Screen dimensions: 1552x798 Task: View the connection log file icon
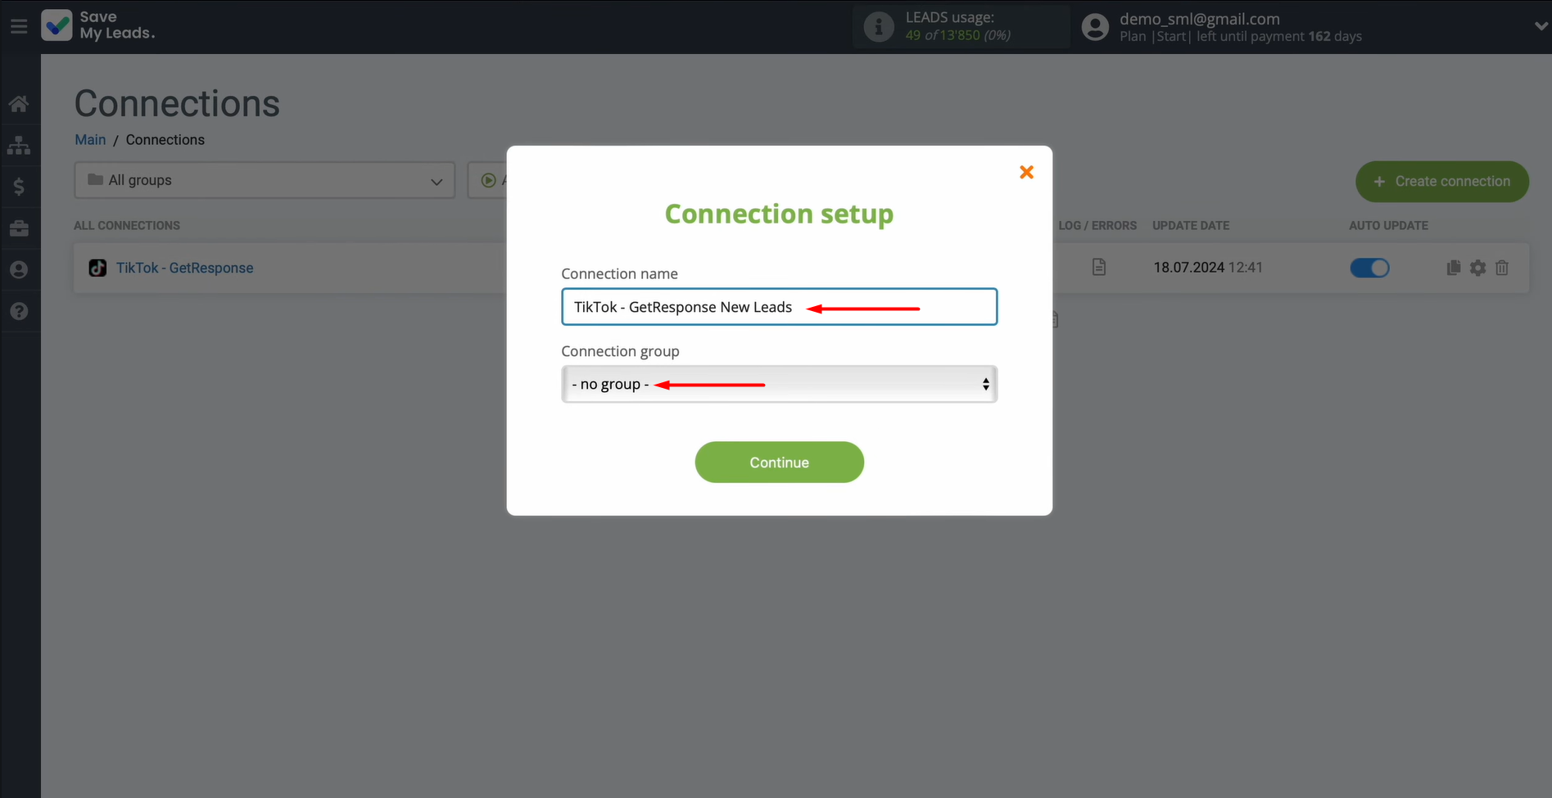point(1098,267)
